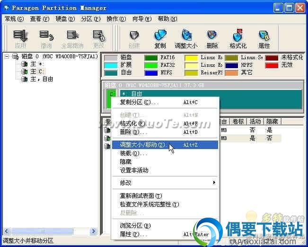Click the 其它 orange legend swatch
Viewport: 308px width, 247px height.
[231, 73]
